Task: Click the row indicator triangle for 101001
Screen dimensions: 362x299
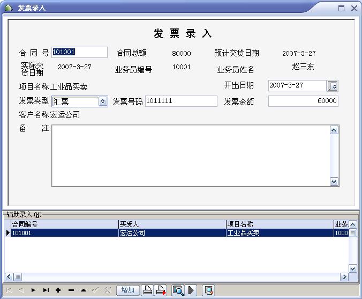Action: pos(7,233)
